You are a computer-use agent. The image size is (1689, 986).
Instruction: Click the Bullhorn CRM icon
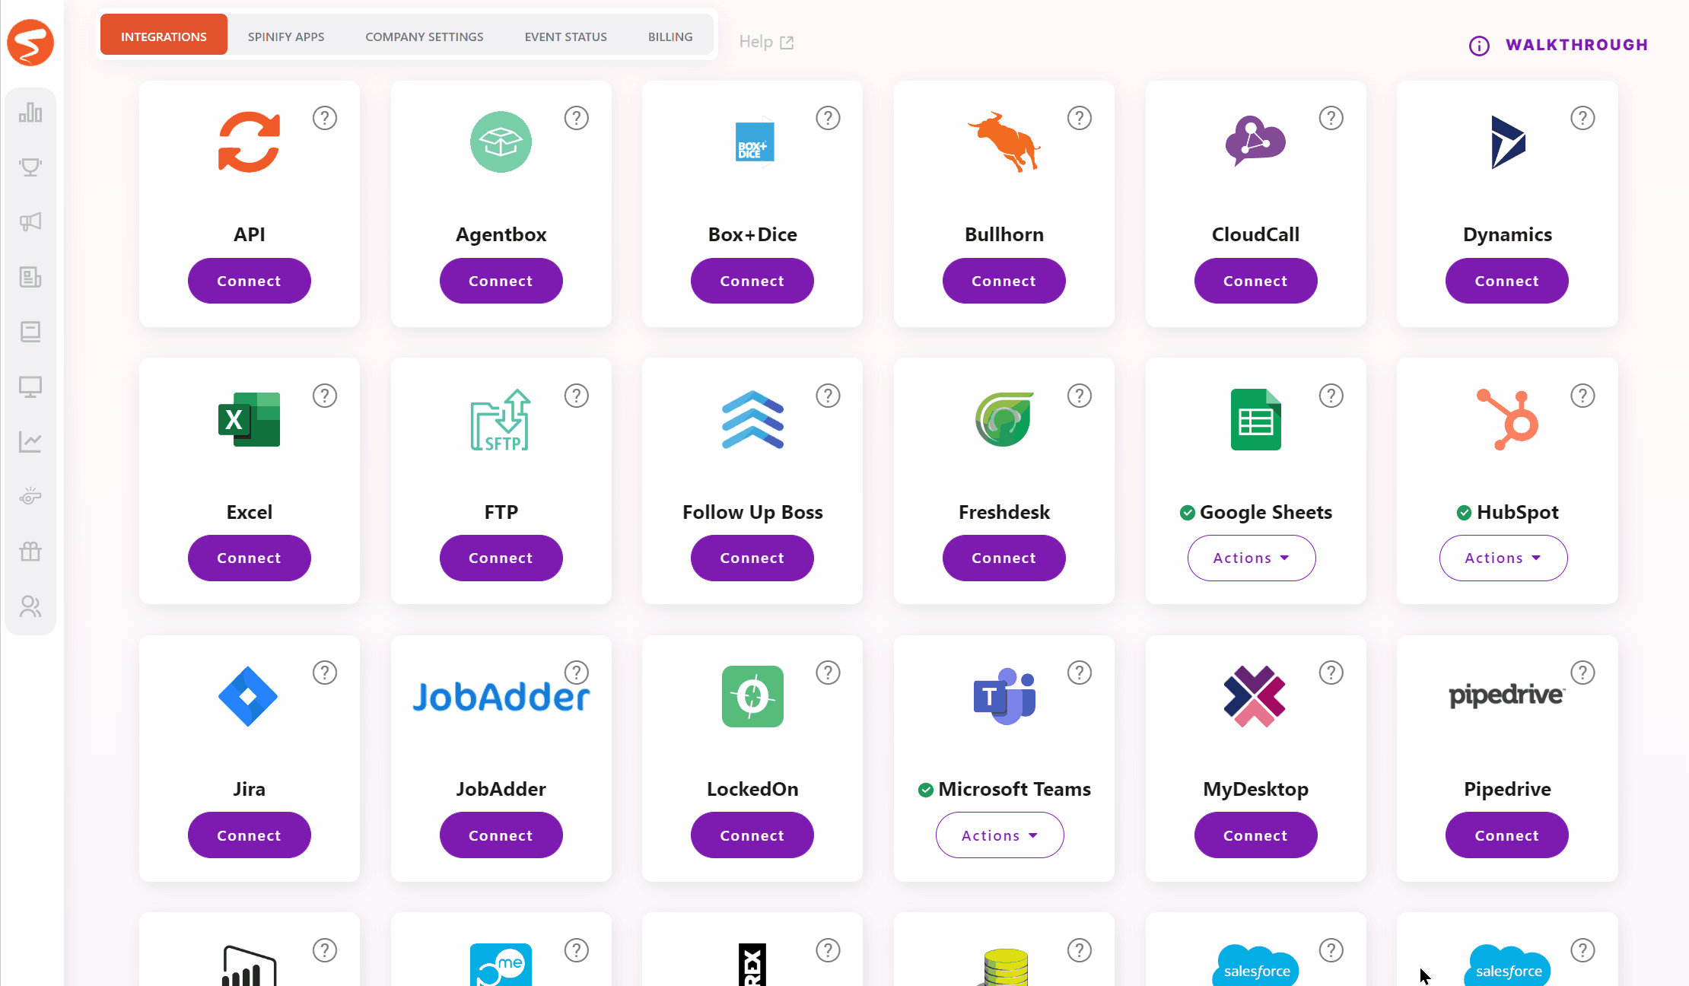pos(1004,141)
